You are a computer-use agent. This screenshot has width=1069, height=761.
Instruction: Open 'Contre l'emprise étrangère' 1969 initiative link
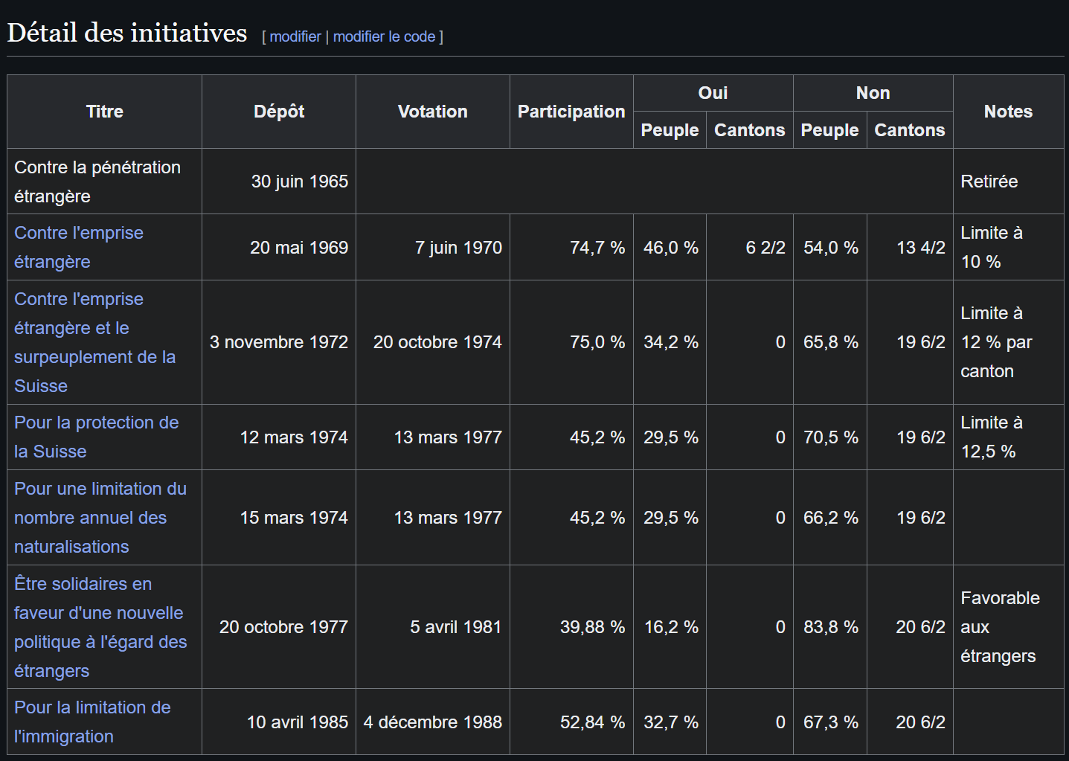(79, 247)
